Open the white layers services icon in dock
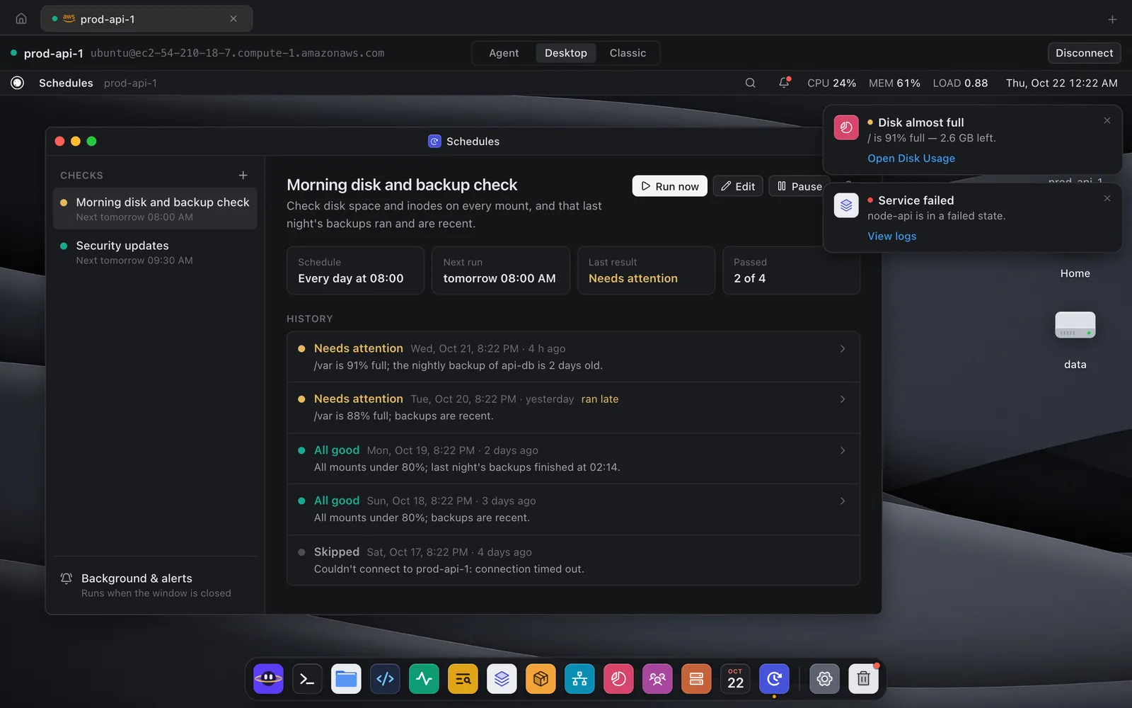The height and width of the screenshot is (708, 1132). click(502, 679)
